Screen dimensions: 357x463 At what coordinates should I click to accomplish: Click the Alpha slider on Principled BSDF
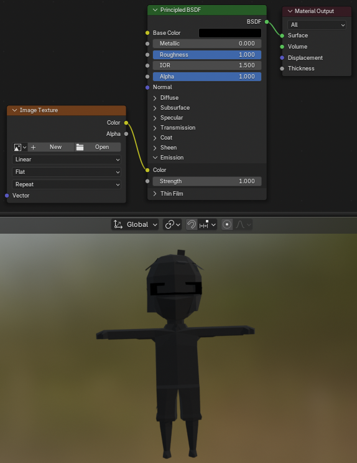[x=207, y=77]
